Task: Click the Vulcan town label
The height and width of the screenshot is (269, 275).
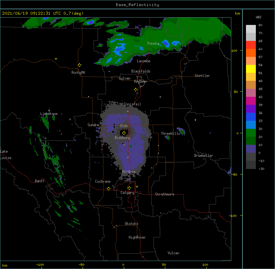Action: point(173,253)
